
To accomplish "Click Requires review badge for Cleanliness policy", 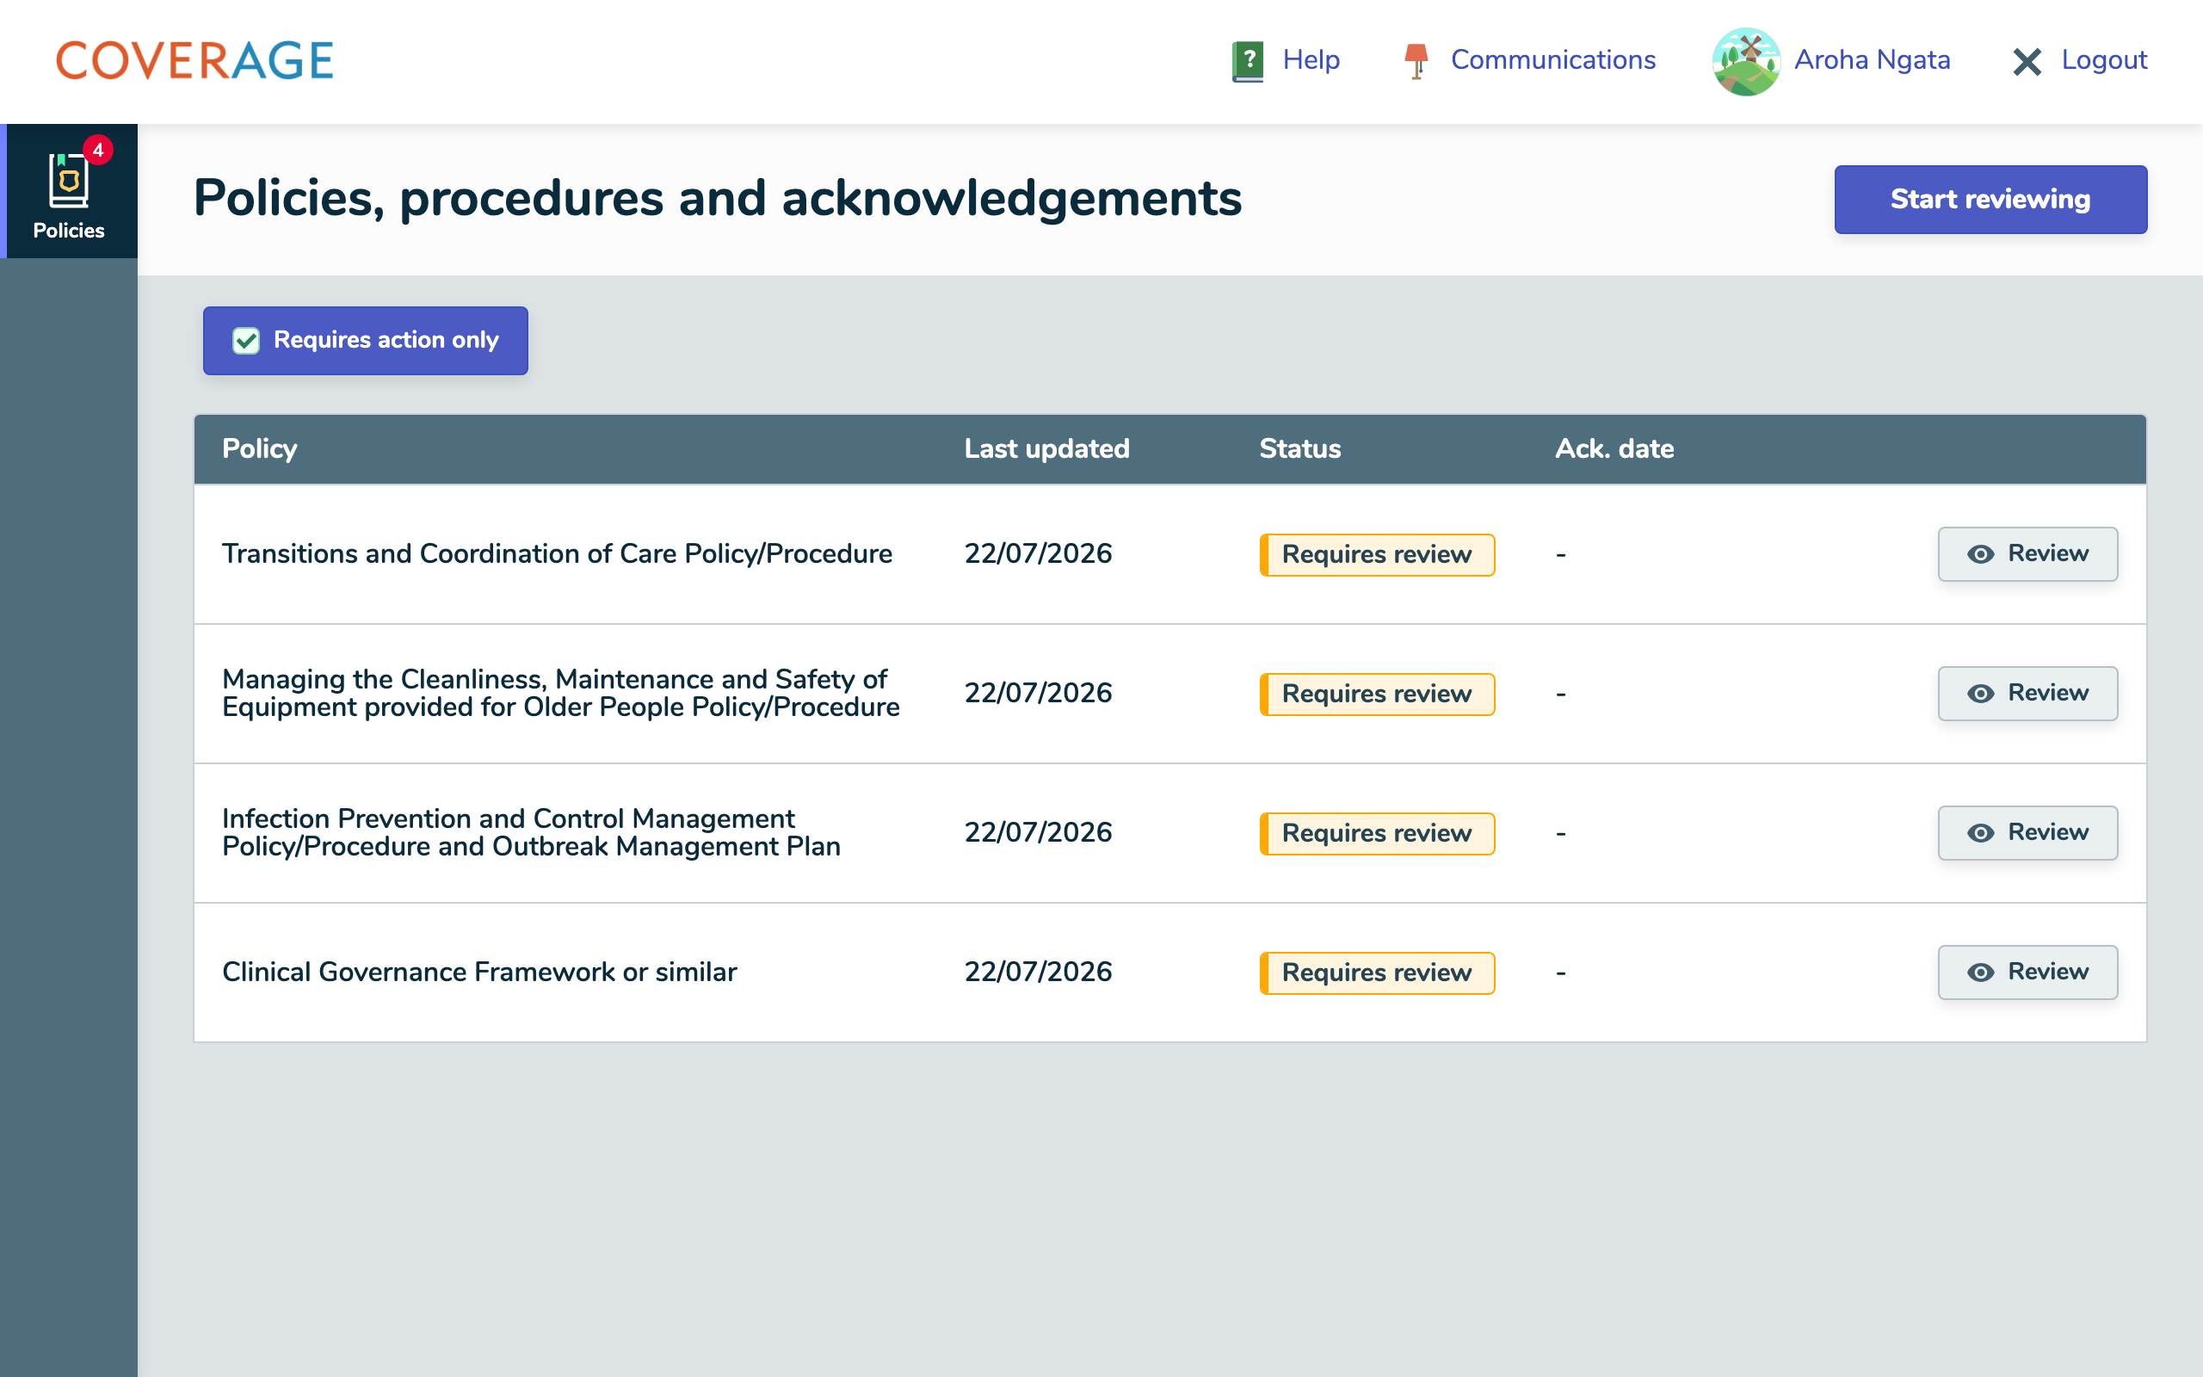I will click(x=1376, y=694).
